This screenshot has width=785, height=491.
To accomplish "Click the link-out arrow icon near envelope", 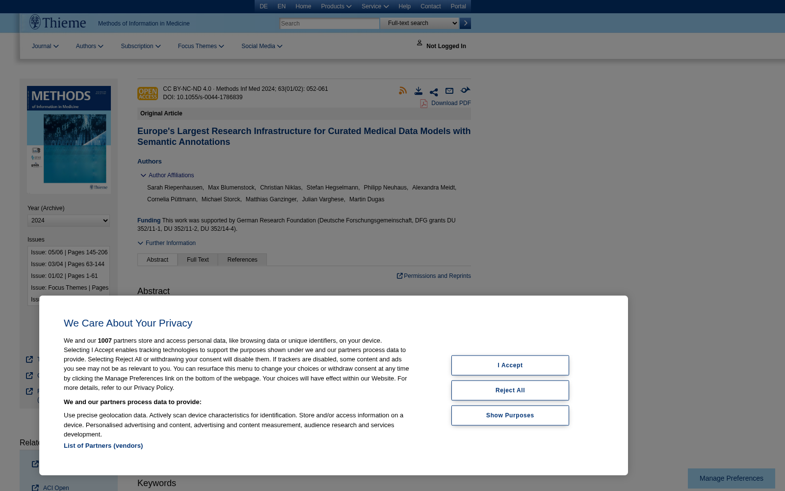I will click(x=465, y=90).
